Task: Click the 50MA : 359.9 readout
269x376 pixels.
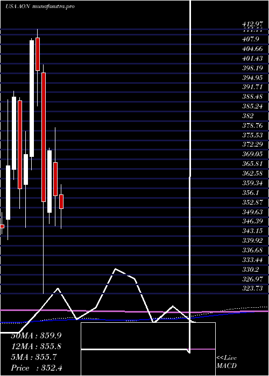Action: [36, 336]
